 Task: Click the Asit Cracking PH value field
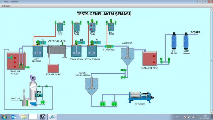tap(43, 43)
